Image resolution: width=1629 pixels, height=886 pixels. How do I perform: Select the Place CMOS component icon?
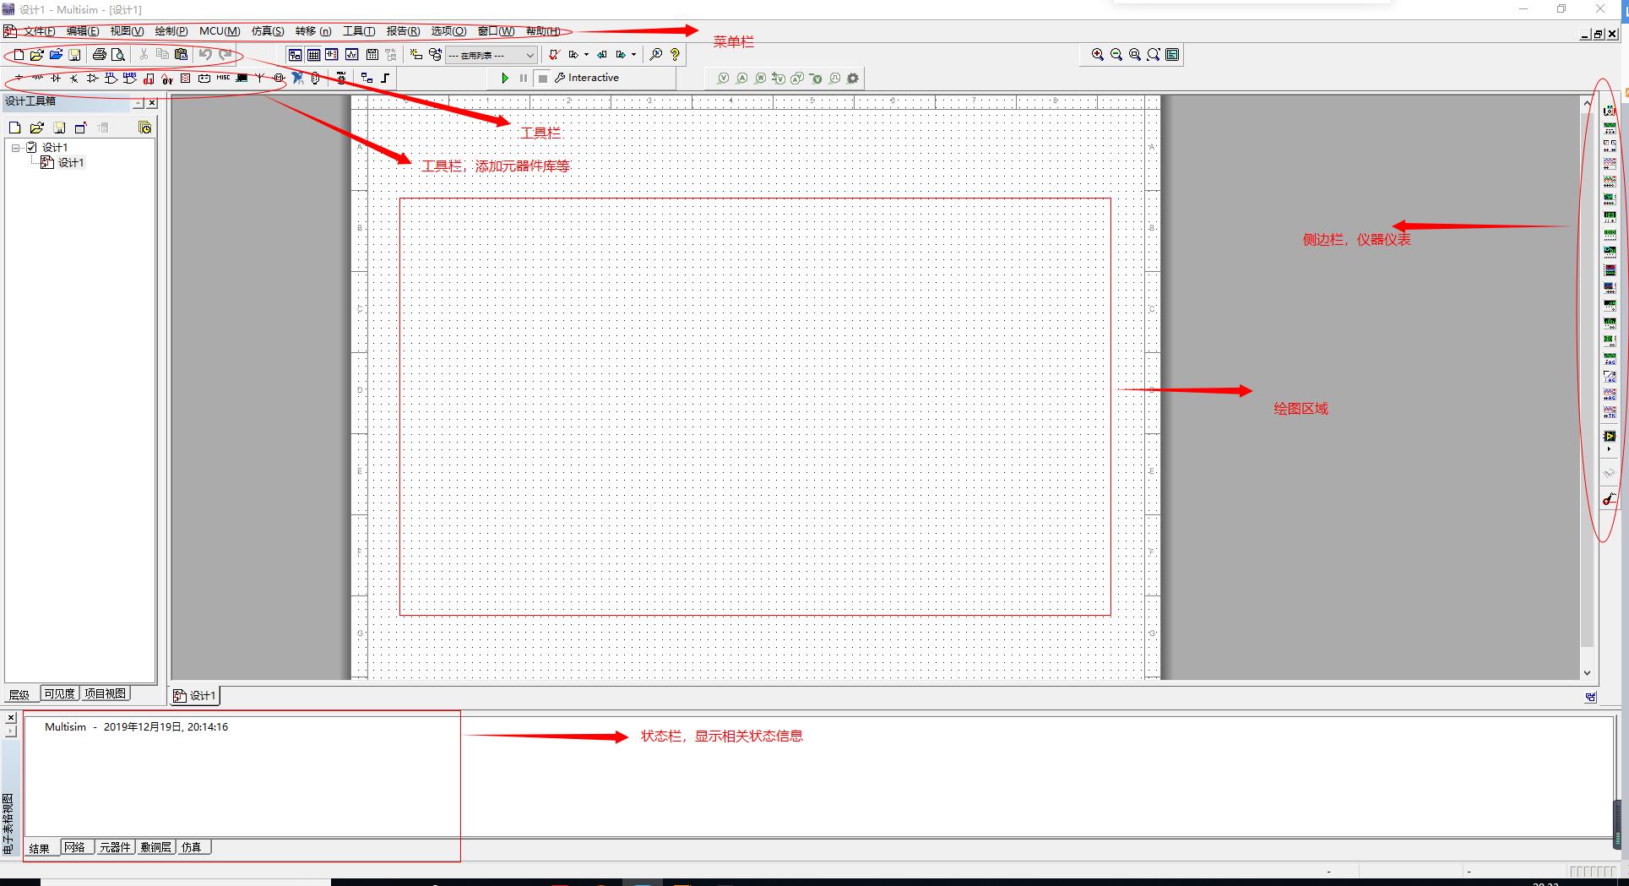pos(128,78)
